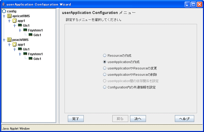Select the apricotRMS node icon

click(9, 16)
